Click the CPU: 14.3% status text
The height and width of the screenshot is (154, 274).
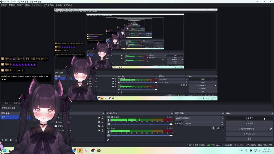tap(251, 145)
